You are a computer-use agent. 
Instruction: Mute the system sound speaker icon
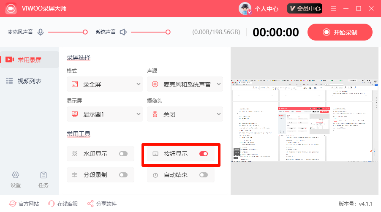pos(123,32)
